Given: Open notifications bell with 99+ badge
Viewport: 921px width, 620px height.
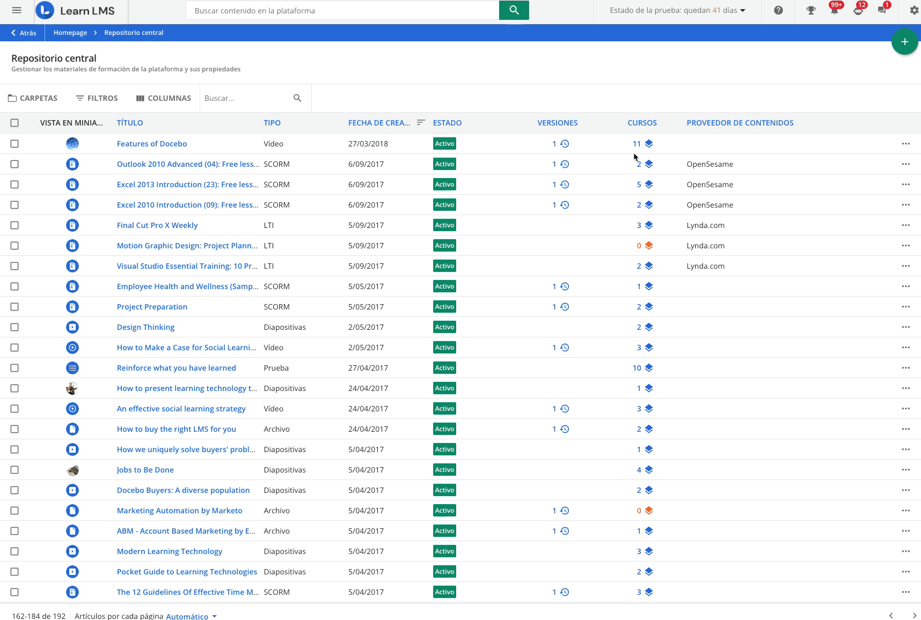Looking at the screenshot, I should coord(835,10).
